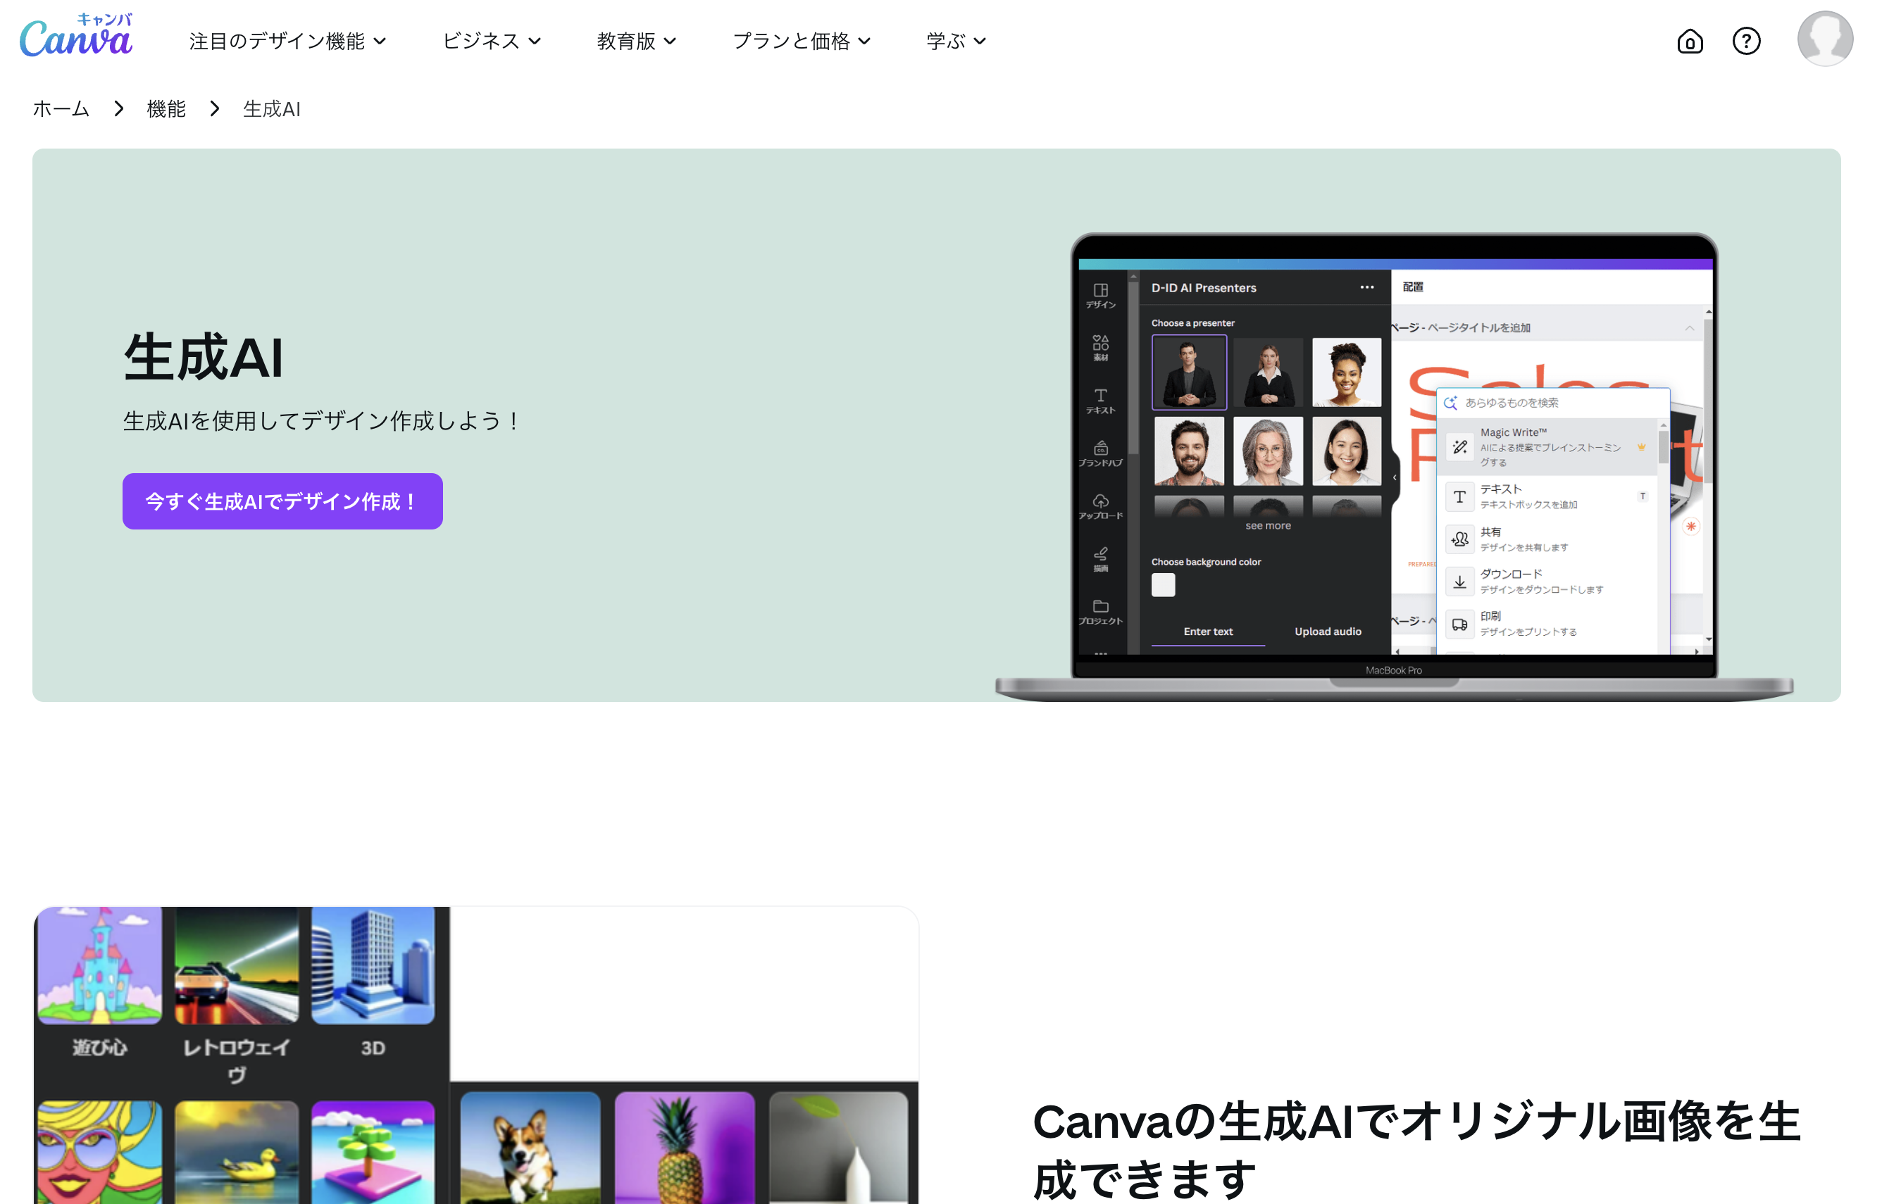Click the print truck icon
The image size is (1882, 1204).
1459,623
